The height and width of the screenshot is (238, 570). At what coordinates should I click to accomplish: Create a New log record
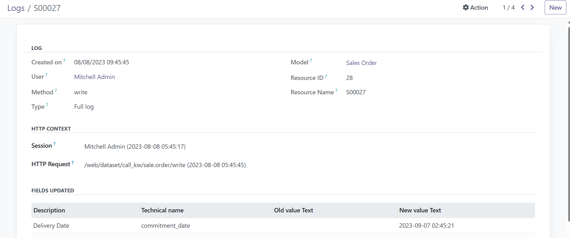(x=555, y=7)
